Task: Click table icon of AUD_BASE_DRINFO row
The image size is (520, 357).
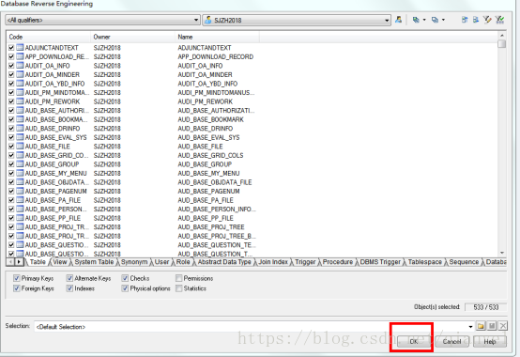Action: click(20, 128)
